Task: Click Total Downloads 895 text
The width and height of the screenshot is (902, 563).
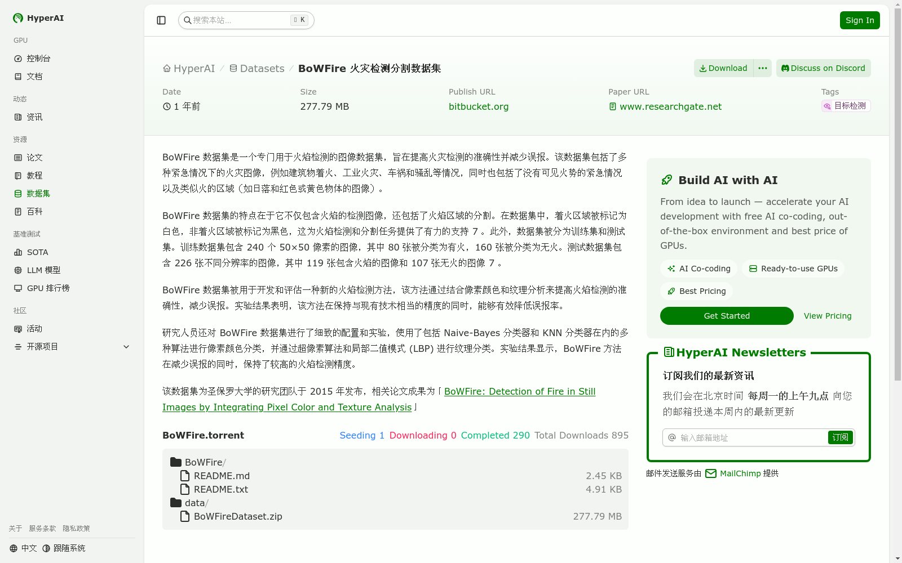Action: [581, 435]
